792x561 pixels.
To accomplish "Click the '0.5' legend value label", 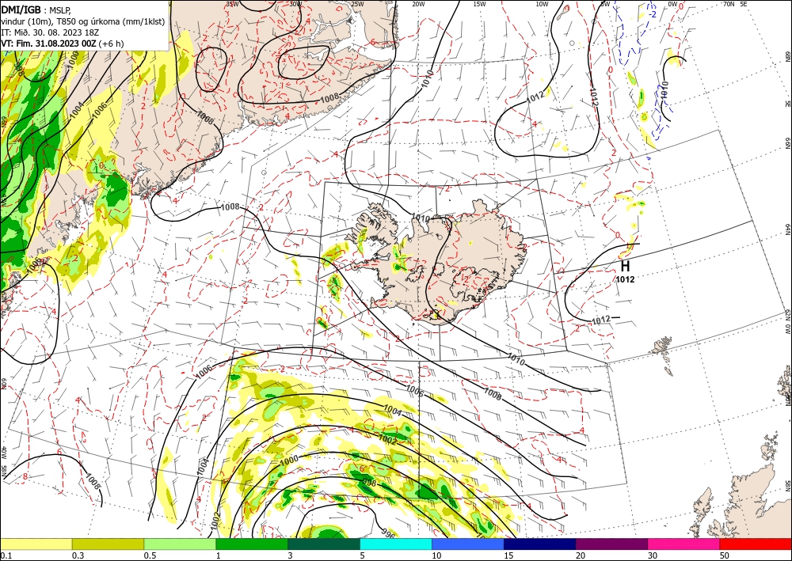I will (x=150, y=555).
